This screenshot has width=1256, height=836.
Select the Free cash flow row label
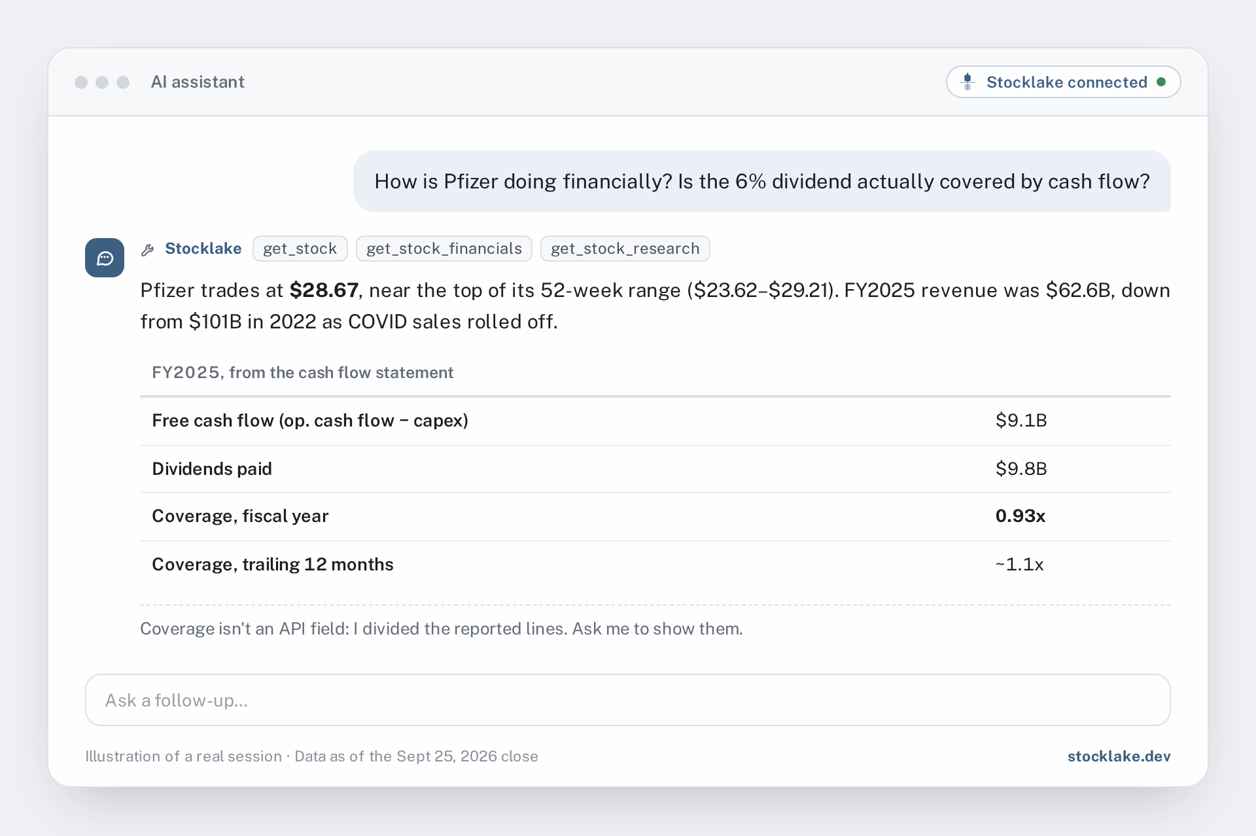tap(310, 421)
